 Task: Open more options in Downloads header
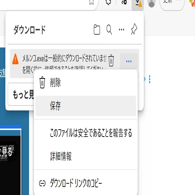point(122,30)
